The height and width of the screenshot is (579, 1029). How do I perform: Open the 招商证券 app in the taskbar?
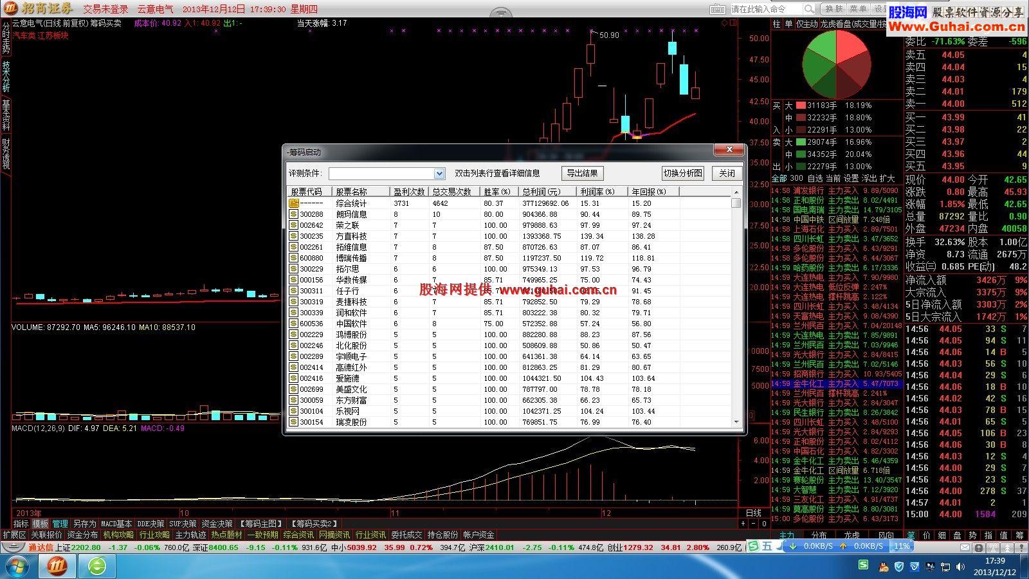[58, 566]
